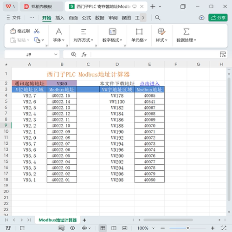Select the column D header
Image resolution: width=232 pixels, height=232 pixels.
(117, 64)
